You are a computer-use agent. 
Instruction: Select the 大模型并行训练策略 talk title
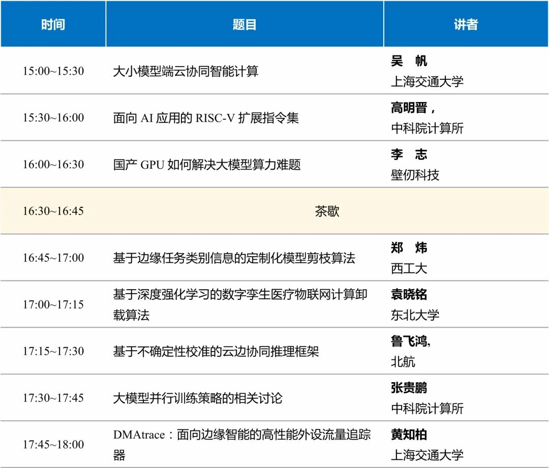[197, 398]
